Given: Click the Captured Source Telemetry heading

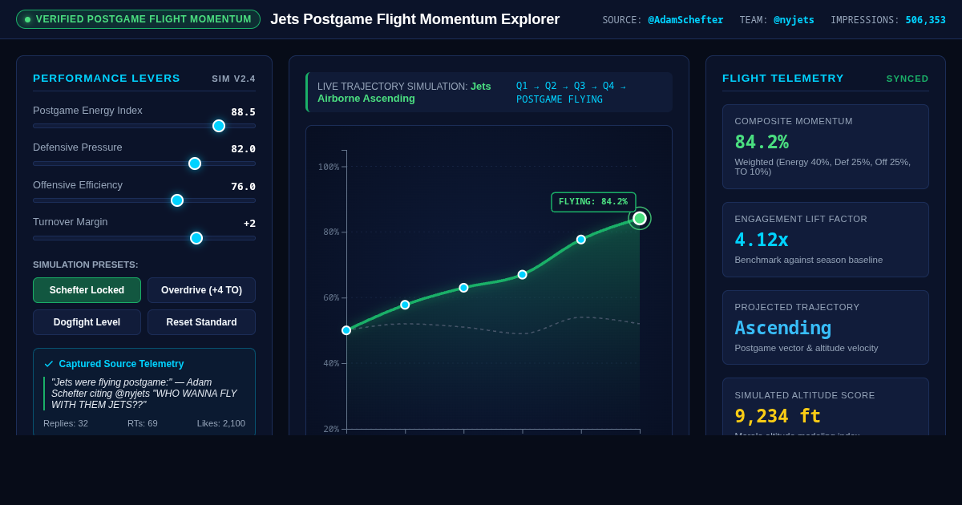Looking at the screenshot, I should click(x=121, y=364).
